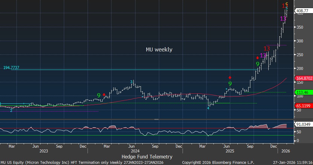Select the magenta 13 marker near January 2026
Viewport: 313px width, 165px height.
(283, 19)
